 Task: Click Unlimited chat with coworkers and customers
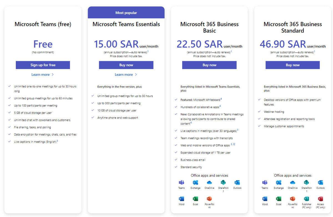coord(42,120)
